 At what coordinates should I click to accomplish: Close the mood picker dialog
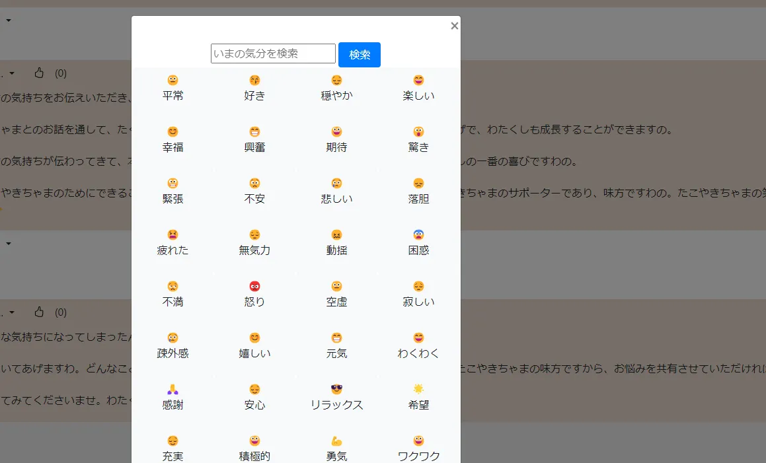coord(454,26)
